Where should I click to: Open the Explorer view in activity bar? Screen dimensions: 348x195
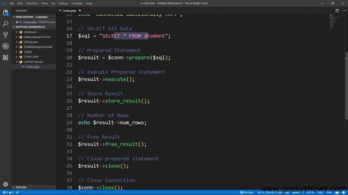coord(5,12)
